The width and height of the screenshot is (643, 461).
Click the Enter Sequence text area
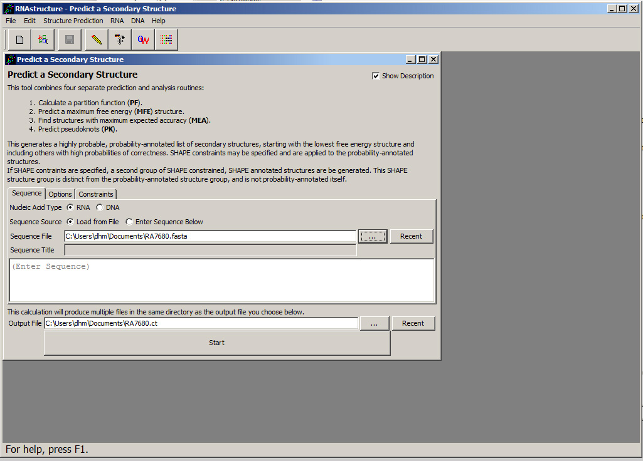point(221,281)
